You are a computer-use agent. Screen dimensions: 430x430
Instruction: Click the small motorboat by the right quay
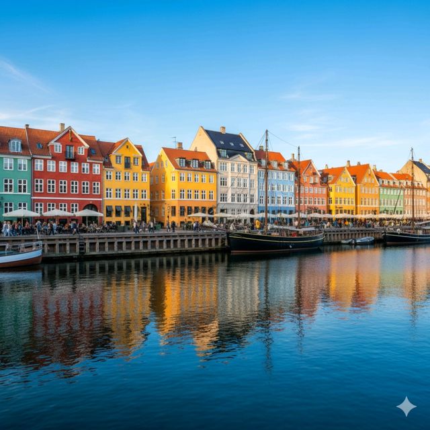click(x=363, y=240)
